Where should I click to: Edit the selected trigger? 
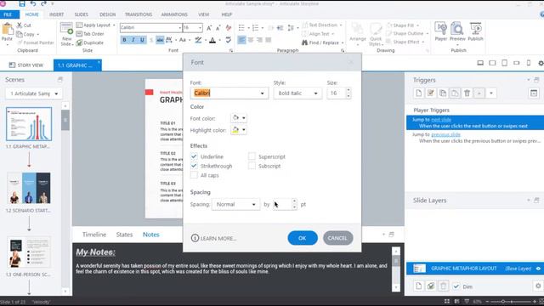pos(431,93)
